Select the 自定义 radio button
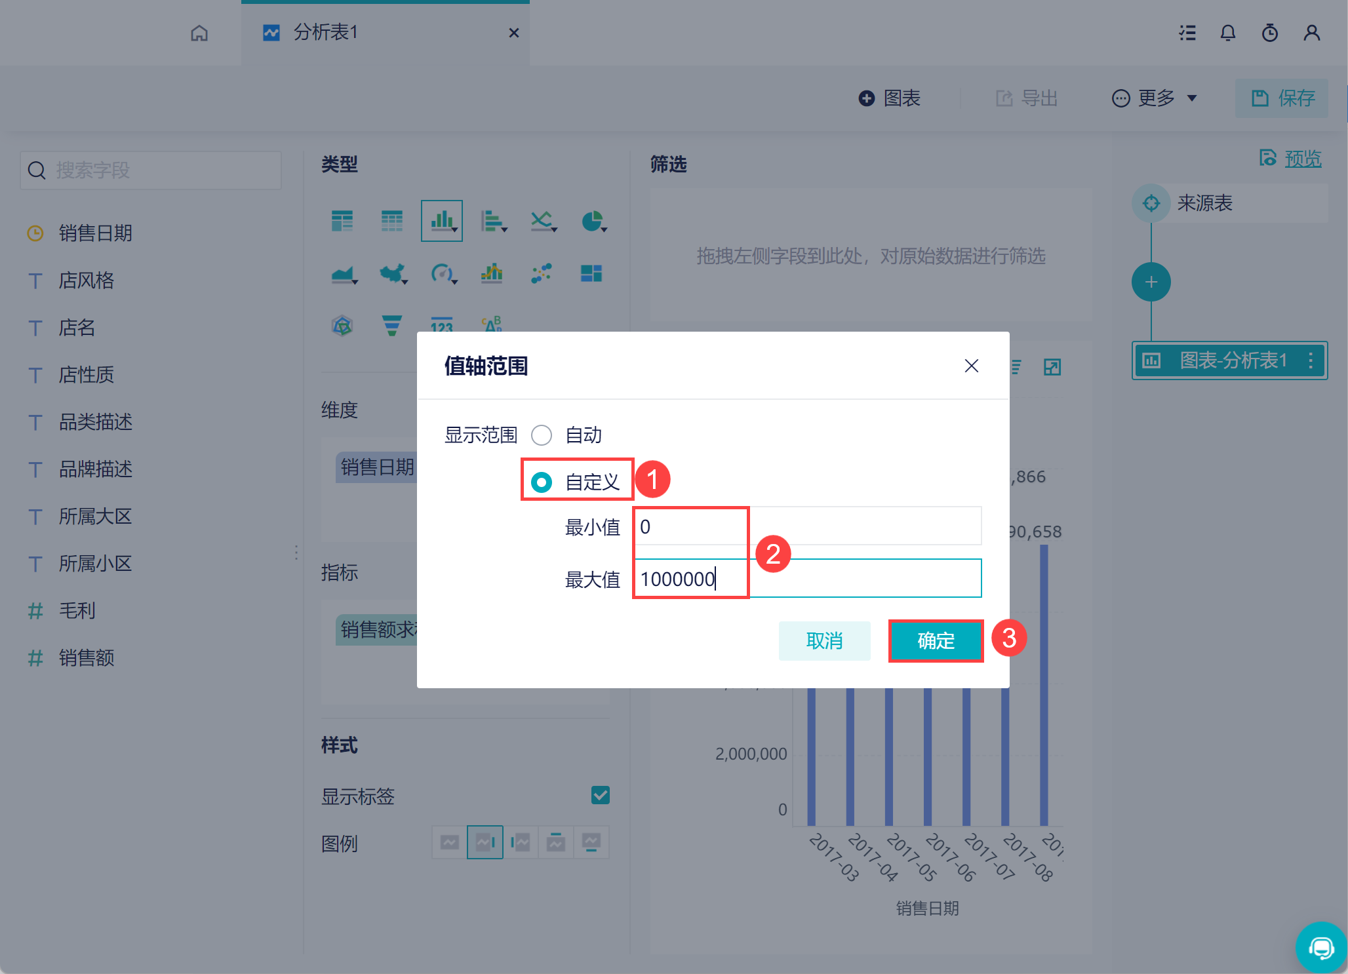The image size is (1348, 974). (542, 482)
